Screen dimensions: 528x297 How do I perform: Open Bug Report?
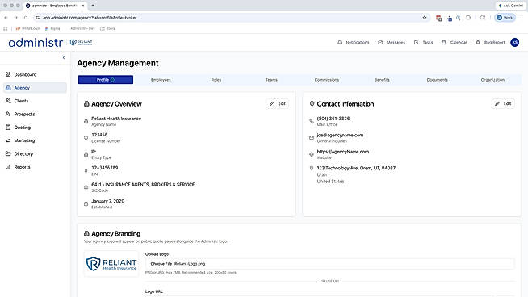490,43
